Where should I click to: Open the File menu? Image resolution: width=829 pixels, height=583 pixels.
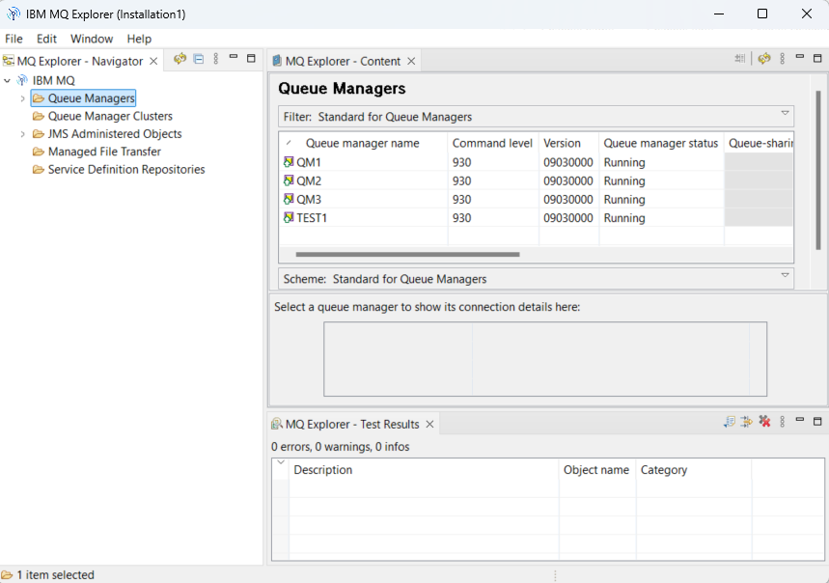click(x=14, y=39)
